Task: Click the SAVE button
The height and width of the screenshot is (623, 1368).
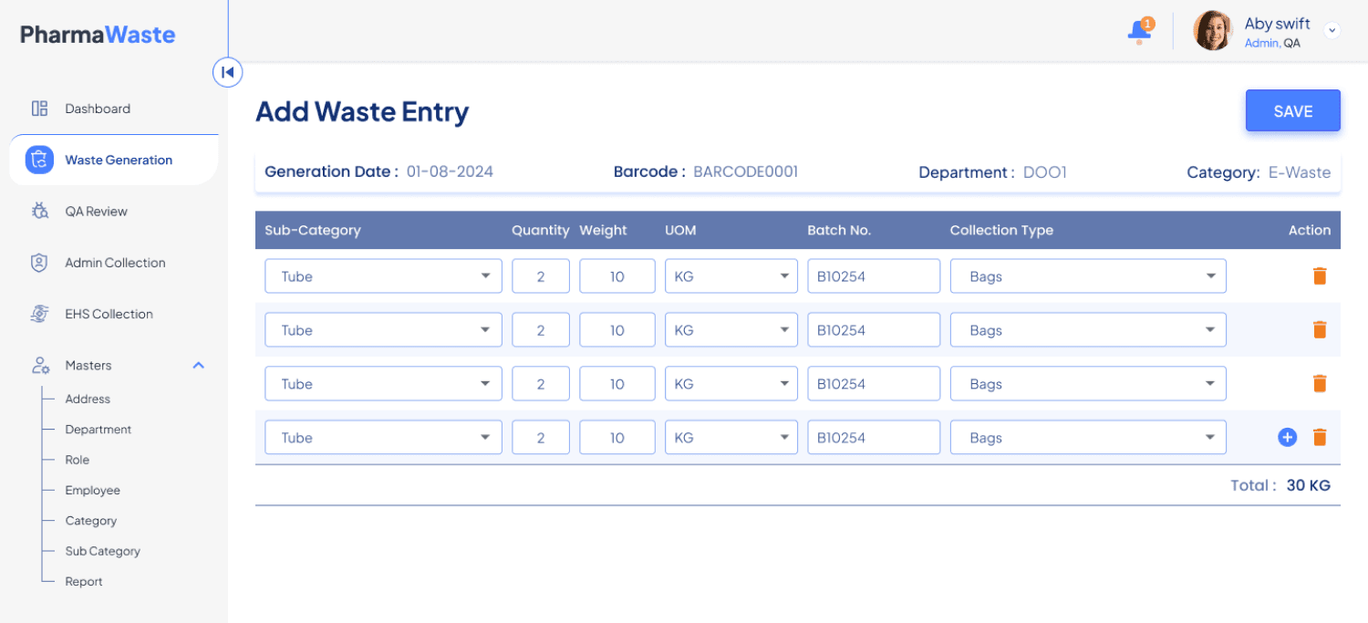Action: pyautogui.click(x=1293, y=111)
